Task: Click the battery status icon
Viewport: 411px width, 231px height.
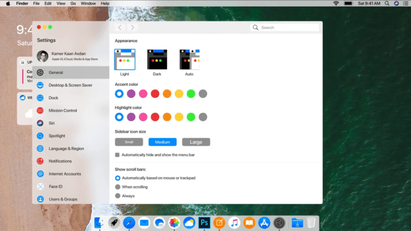Action: coord(349,3)
